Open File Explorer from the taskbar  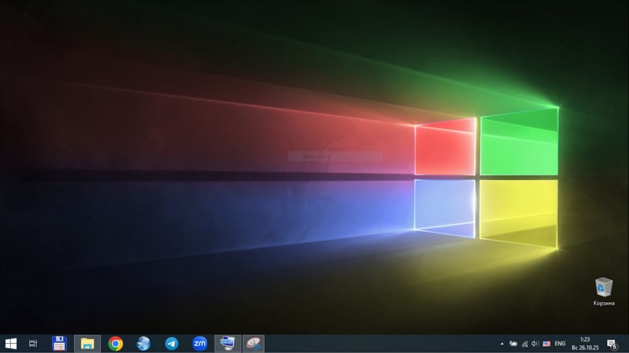(x=87, y=344)
